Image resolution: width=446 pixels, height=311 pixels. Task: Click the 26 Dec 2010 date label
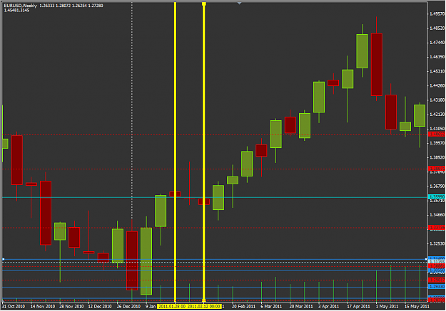tap(128, 307)
